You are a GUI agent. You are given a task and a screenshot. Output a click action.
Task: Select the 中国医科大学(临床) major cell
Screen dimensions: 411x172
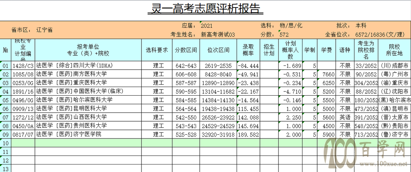pos(88,91)
